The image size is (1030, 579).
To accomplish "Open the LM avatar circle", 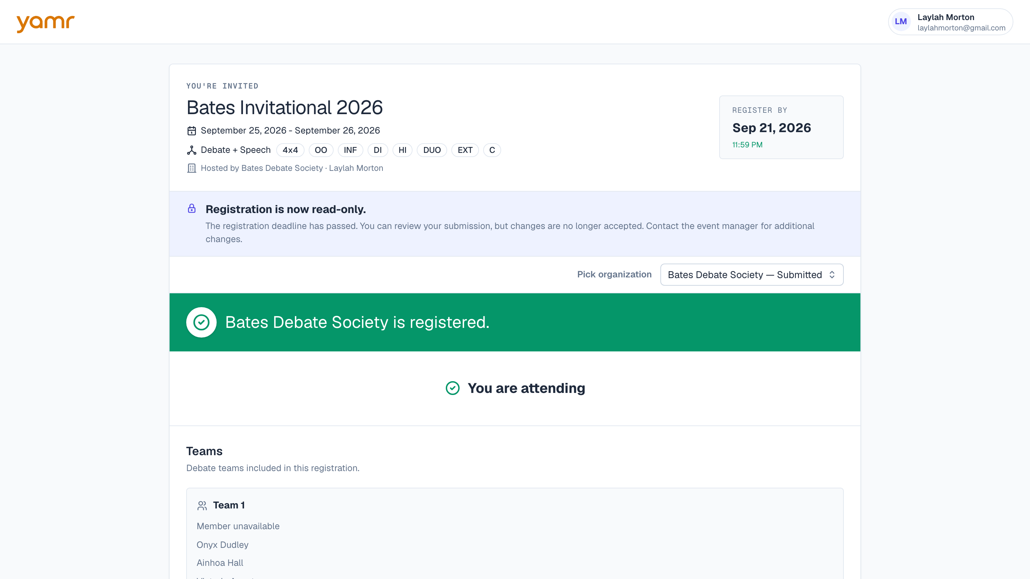I will coord(901,21).
